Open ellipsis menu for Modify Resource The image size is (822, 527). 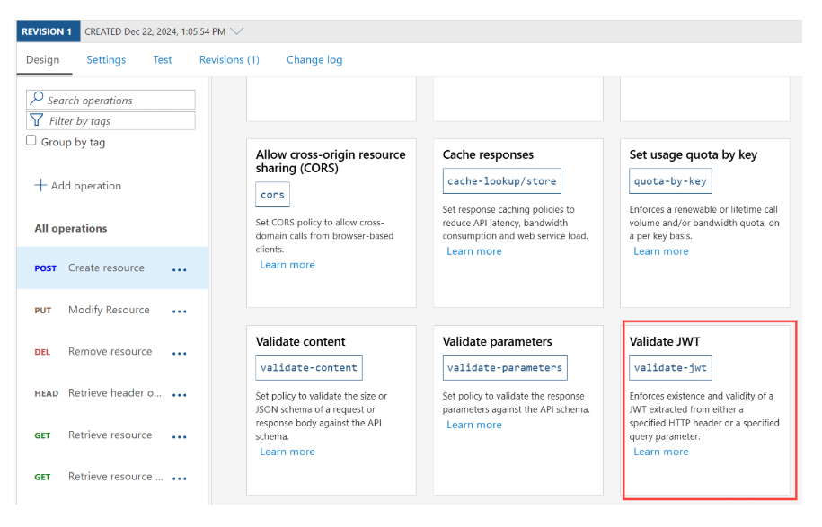180,312
